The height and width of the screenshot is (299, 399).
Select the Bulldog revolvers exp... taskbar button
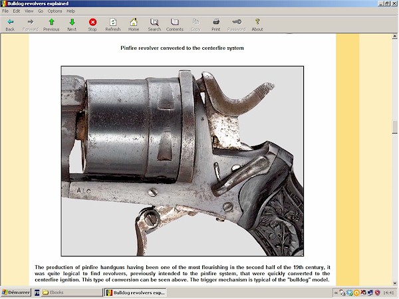136,292
